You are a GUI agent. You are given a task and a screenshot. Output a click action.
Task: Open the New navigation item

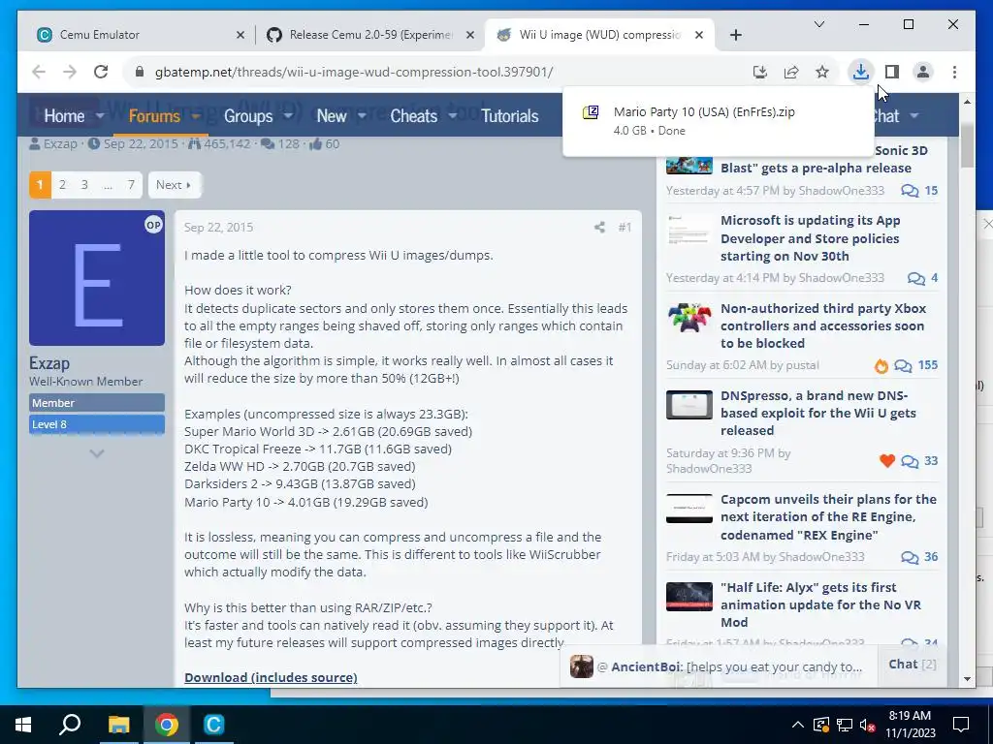point(332,116)
